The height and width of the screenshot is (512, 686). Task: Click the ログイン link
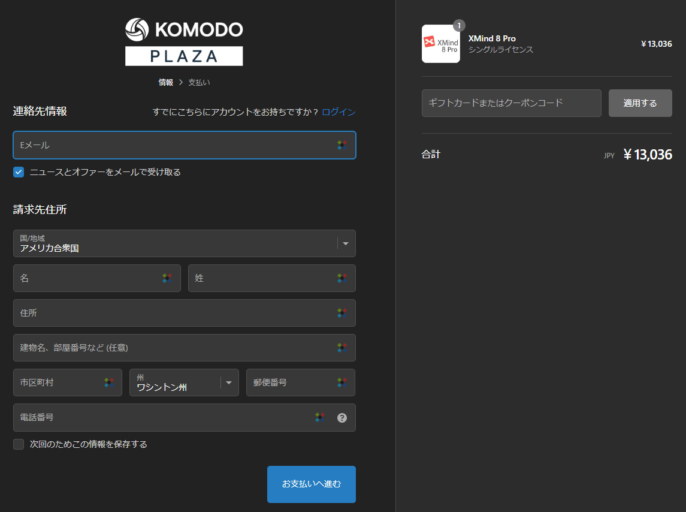point(339,112)
